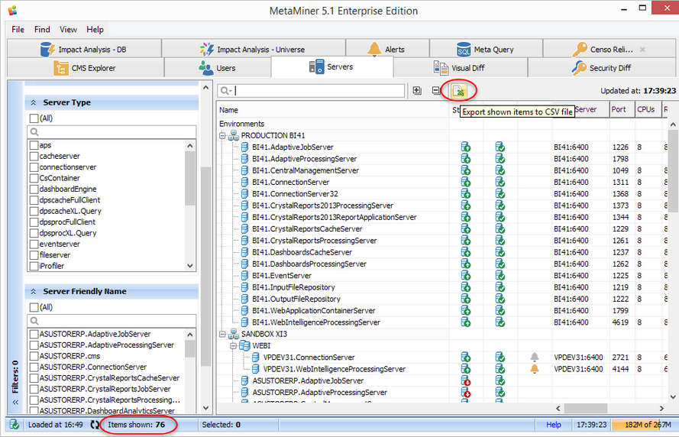Open the Alerts tab
This screenshot has width=679, height=437.
coord(387,50)
